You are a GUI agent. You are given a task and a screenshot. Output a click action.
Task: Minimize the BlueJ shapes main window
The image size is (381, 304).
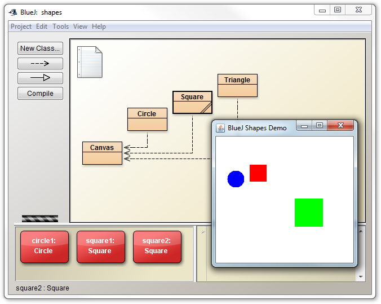click(322, 10)
